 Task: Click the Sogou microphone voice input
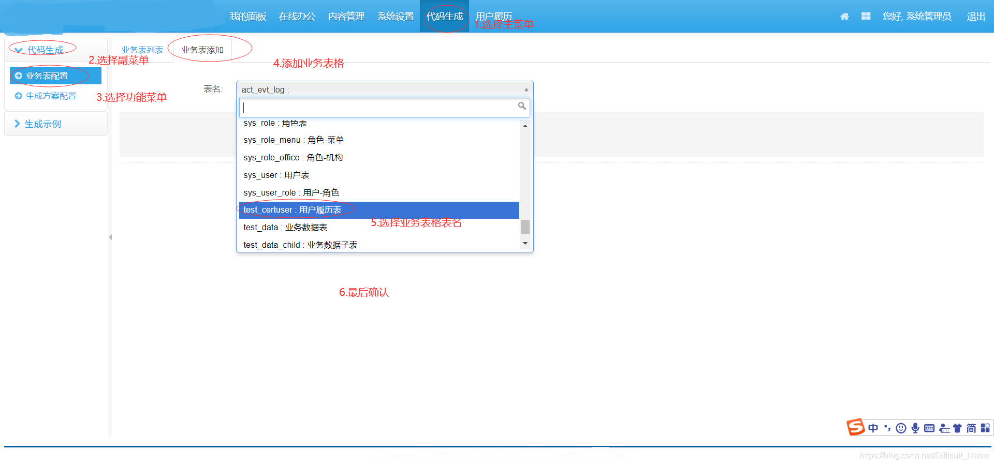coord(915,428)
